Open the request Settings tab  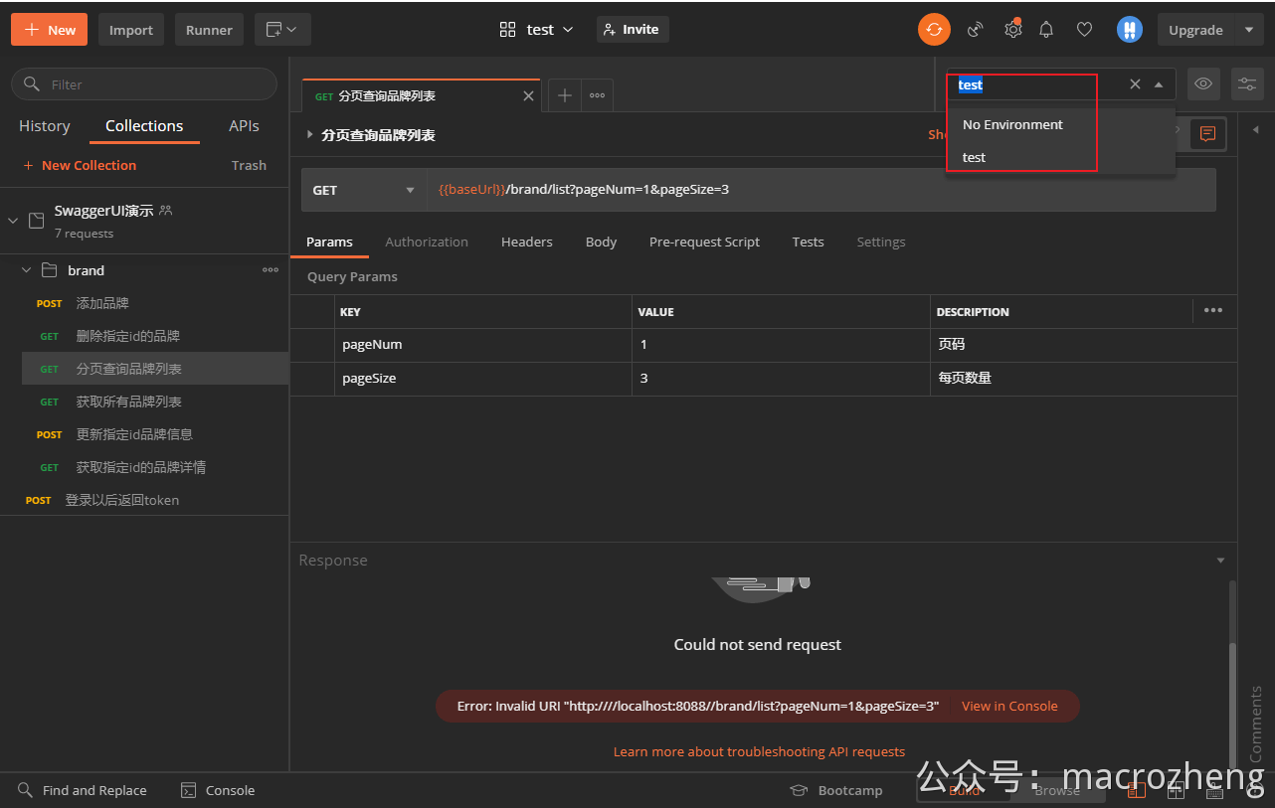881,242
